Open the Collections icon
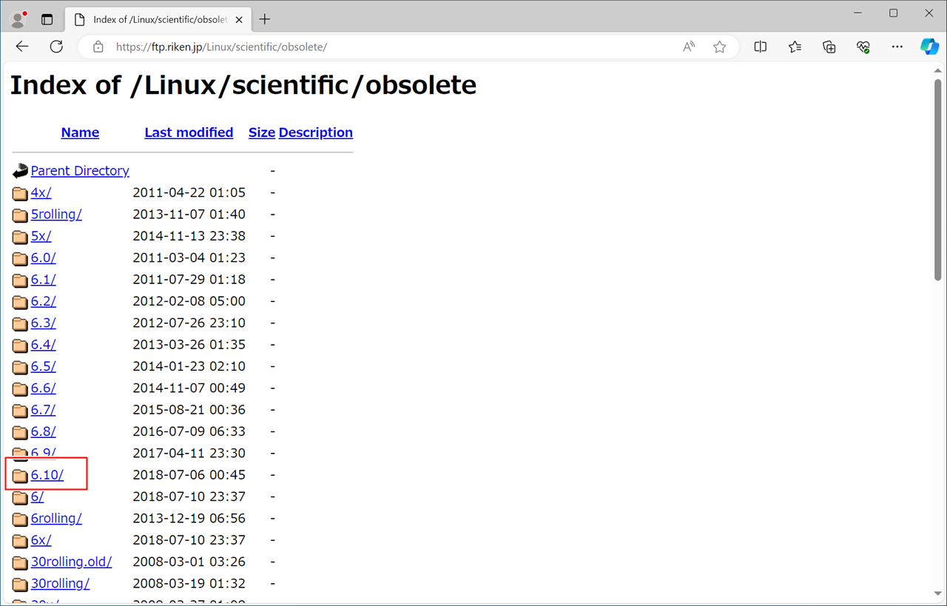The width and height of the screenshot is (947, 606). point(829,47)
